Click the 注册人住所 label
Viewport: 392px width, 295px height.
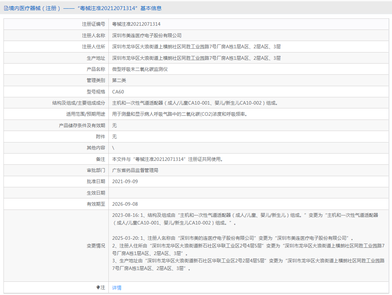tap(93, 47)
